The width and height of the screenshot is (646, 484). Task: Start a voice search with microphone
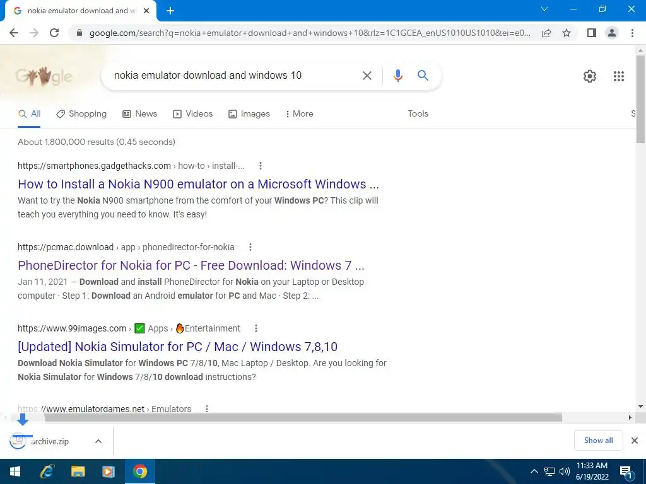397,76
